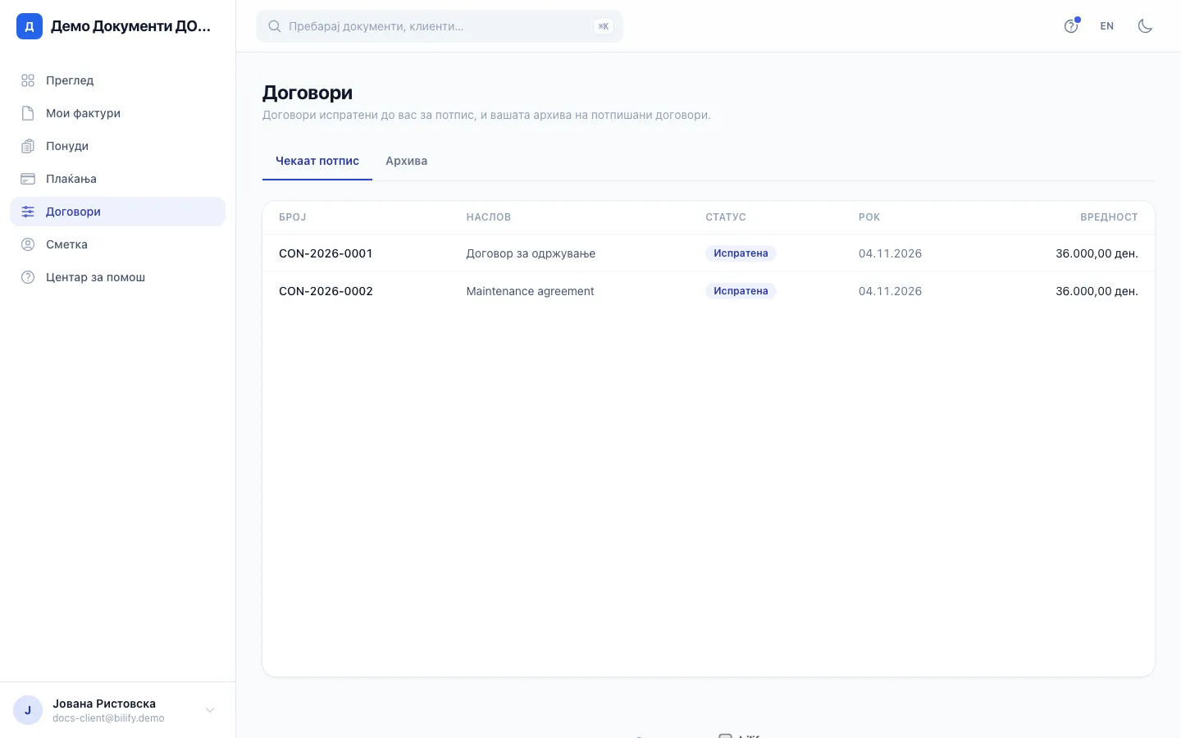
Task: Focus the Пребарај документи search field
Action: tap(440, 26)
